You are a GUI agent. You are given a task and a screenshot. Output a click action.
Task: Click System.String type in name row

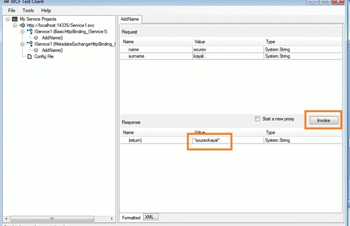point(278,49)
